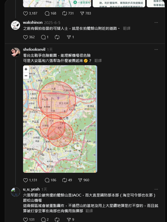Open more options menu for shelooksevil's post

[156, 49]
